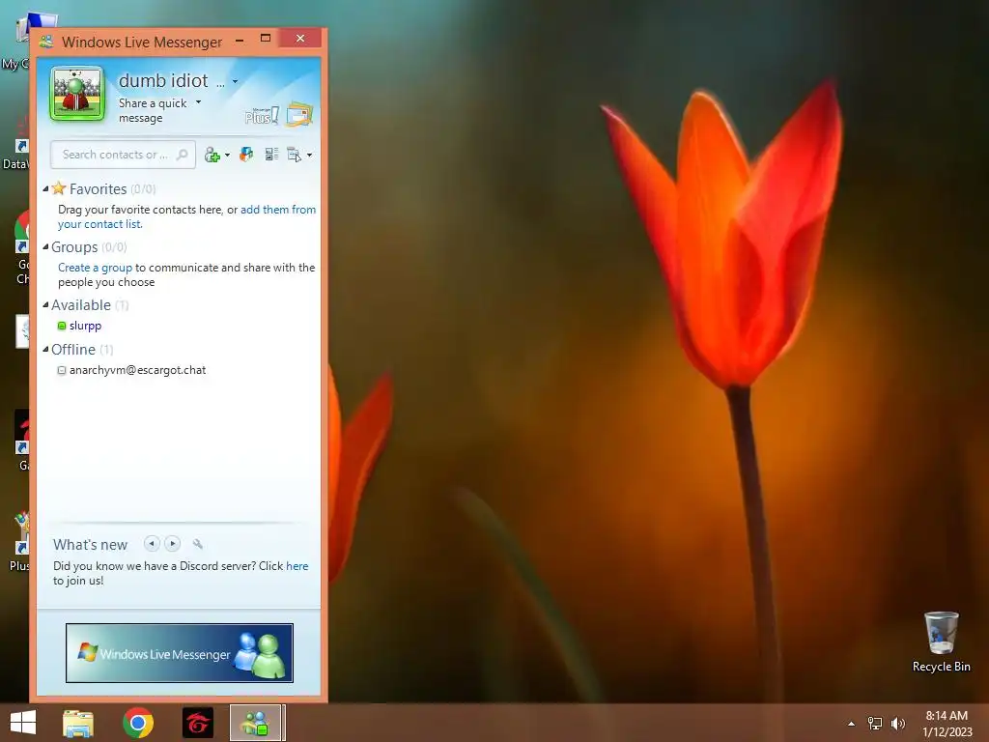Open the Windows Start button
This screenshot has width=989, height=742.
(23, 723)
